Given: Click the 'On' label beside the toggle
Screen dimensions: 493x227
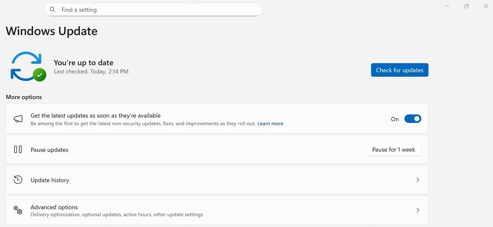Looking at the screenshot, I should pyautogui.click(x=395, y=119).
